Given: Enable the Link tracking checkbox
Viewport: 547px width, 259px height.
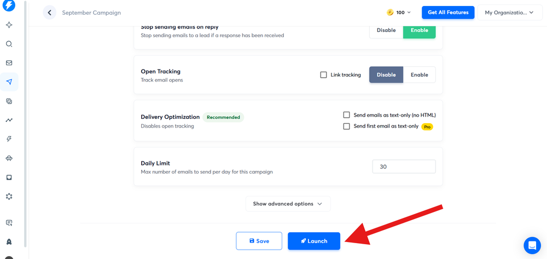Looking at the screenshot, I should point(324,75).
